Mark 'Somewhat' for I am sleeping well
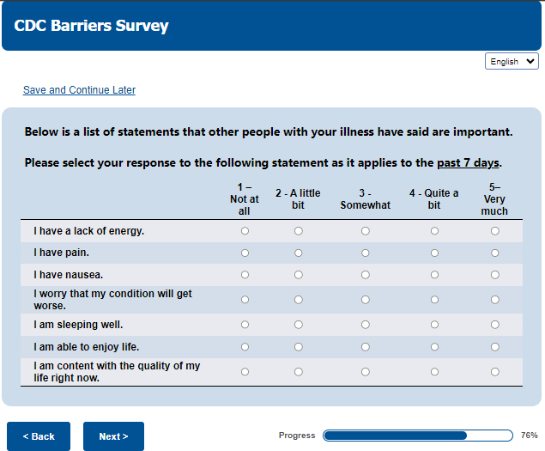The height and width of the screenshot is (451, 545). point(366,325)
